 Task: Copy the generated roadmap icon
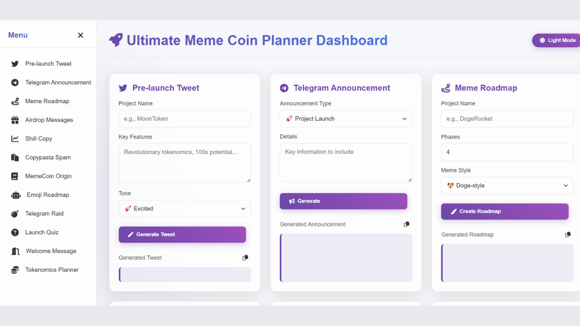pos(568,235)
